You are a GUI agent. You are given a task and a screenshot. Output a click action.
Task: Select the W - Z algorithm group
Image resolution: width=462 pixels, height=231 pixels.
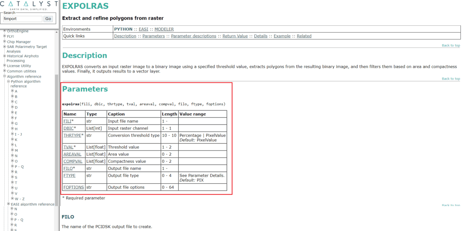(19, 199)
